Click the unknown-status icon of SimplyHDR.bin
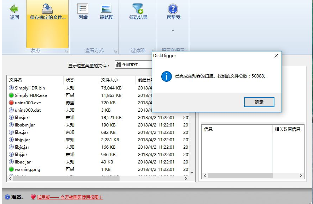313x204 pixels. [x=11, y=88]
